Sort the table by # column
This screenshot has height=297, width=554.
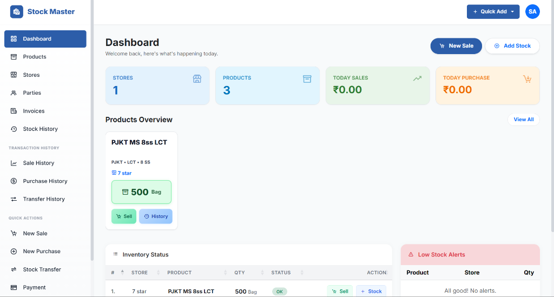pyautogui.click(x=117, y=273)
